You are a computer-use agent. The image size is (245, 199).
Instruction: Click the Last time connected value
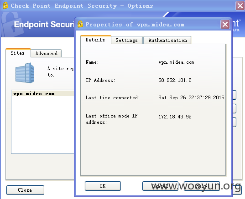click(x=191, y=97)
